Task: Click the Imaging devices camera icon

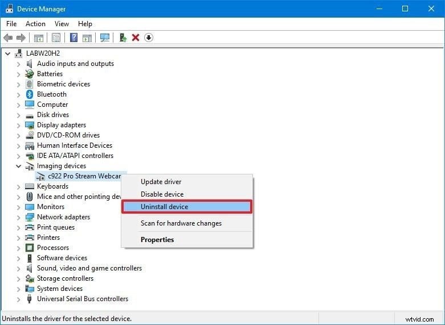Action: pyautogui.click(x=30, y=166)
